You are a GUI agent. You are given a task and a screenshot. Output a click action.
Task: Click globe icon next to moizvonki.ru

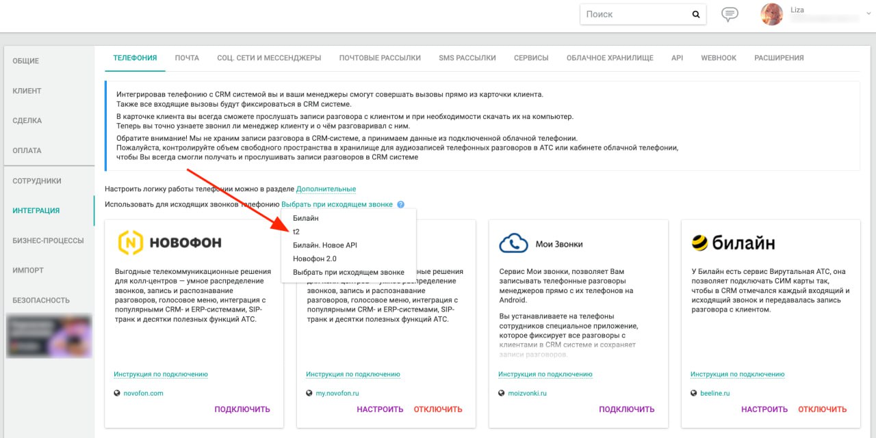502,394
